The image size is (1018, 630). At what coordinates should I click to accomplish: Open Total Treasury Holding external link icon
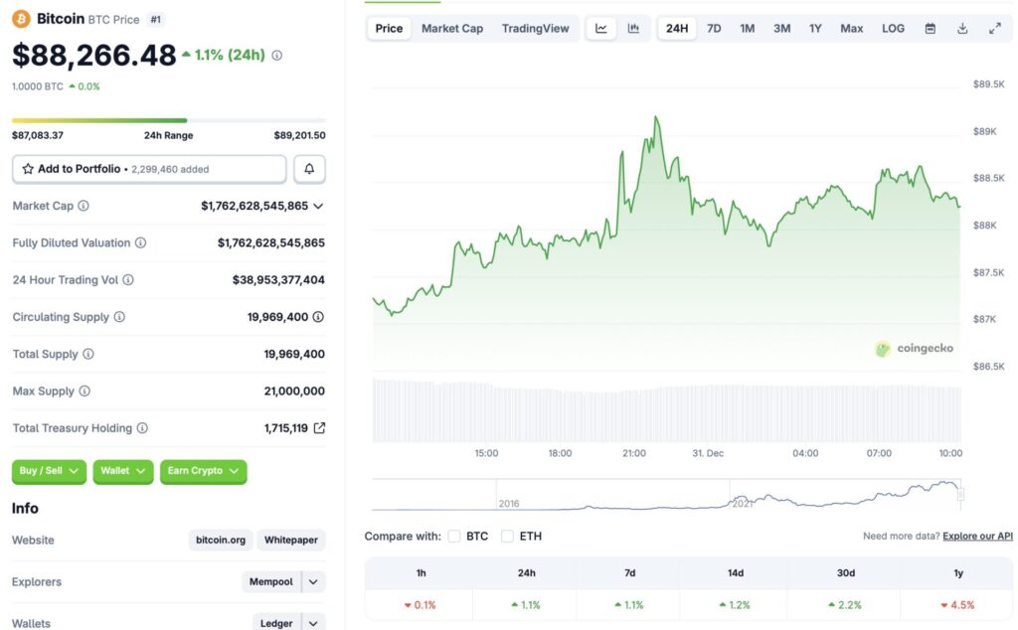(318, 427)
